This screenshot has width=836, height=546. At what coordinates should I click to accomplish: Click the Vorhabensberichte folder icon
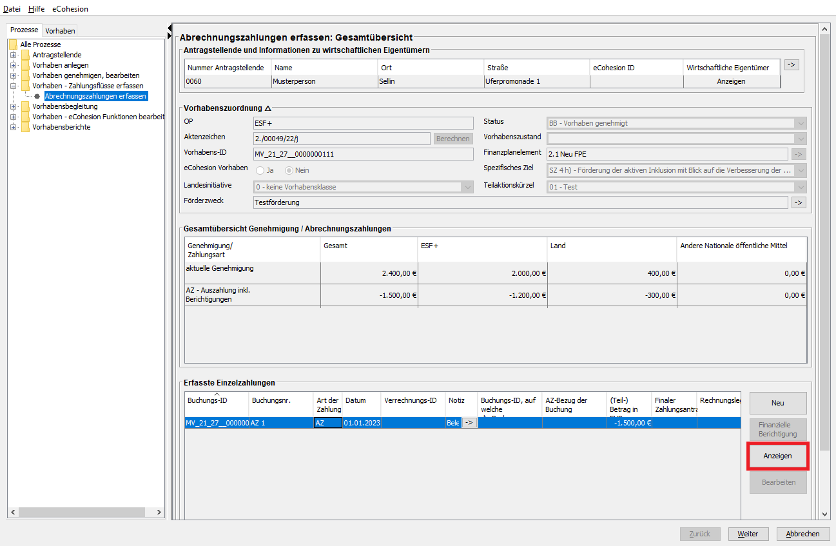pos(25,127)
